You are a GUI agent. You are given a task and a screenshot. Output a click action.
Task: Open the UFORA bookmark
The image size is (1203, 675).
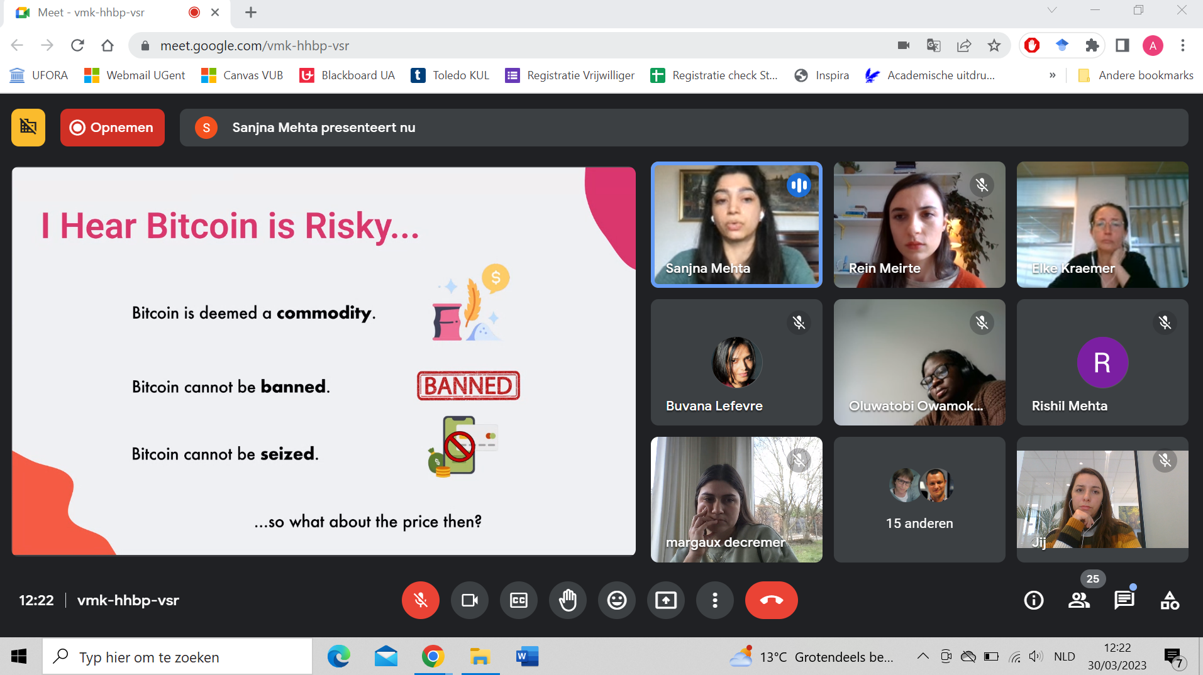tap(39, 75)
